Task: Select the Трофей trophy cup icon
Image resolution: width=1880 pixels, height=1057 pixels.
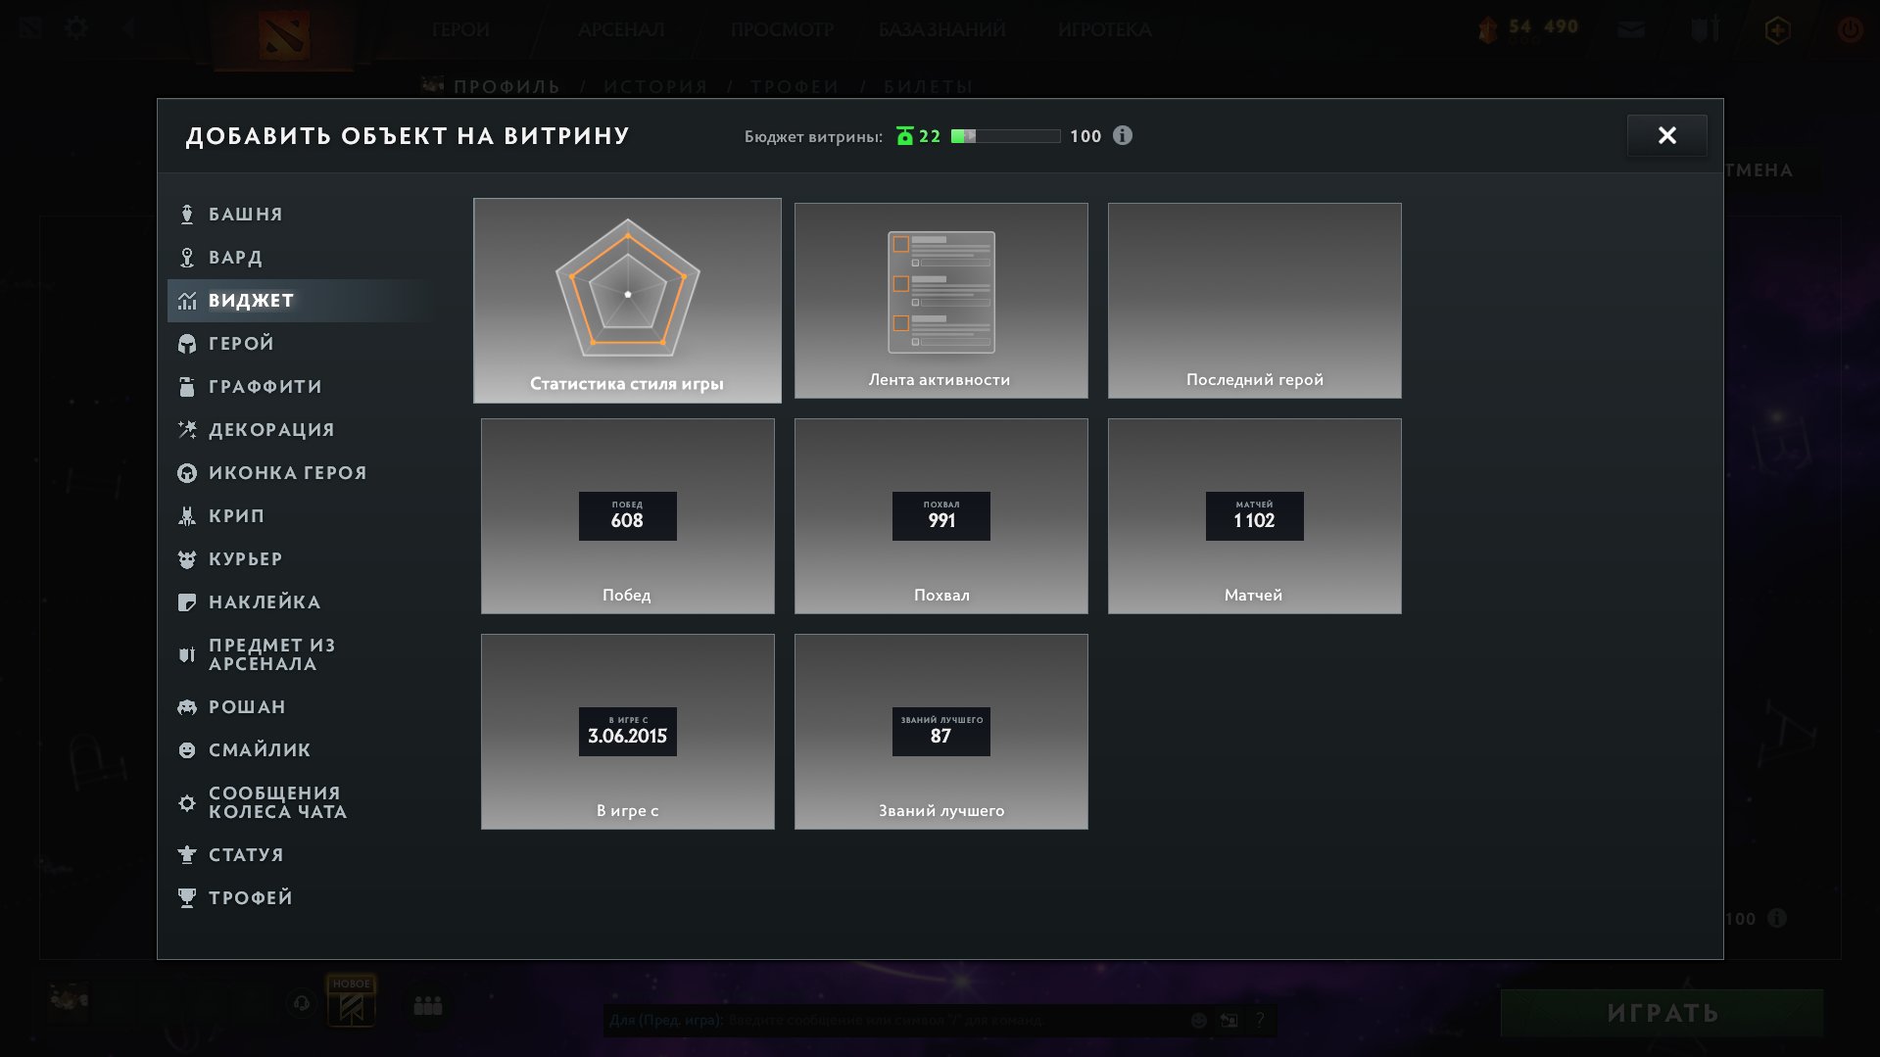Action: pyautogui.click(x=187, y=898)
